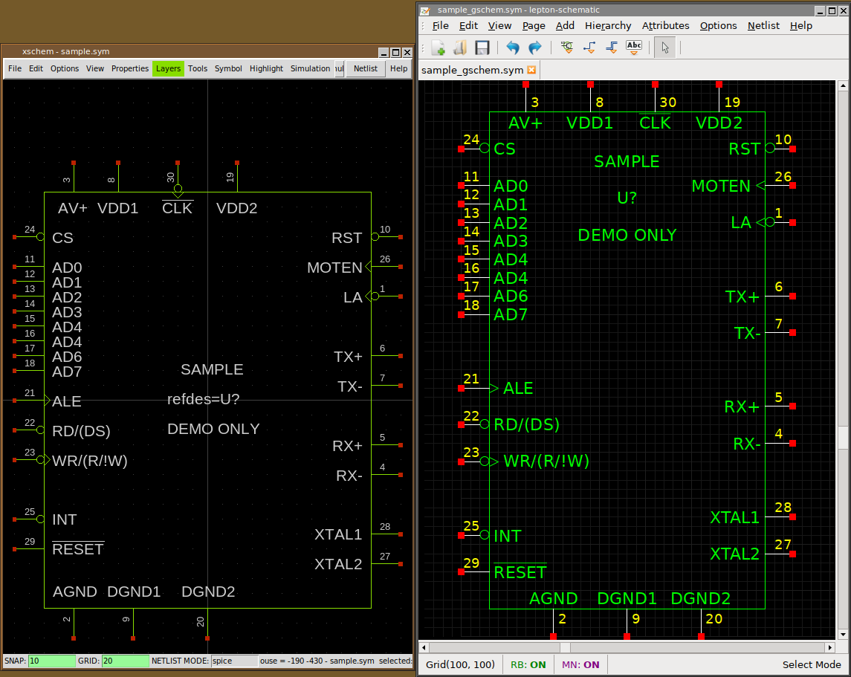Toggle magnetic net MN: ON indicator

tap(580, 665)
